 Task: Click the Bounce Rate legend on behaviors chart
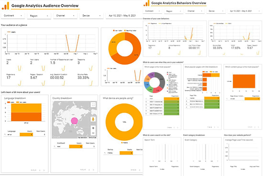click(x=219, y=23)
